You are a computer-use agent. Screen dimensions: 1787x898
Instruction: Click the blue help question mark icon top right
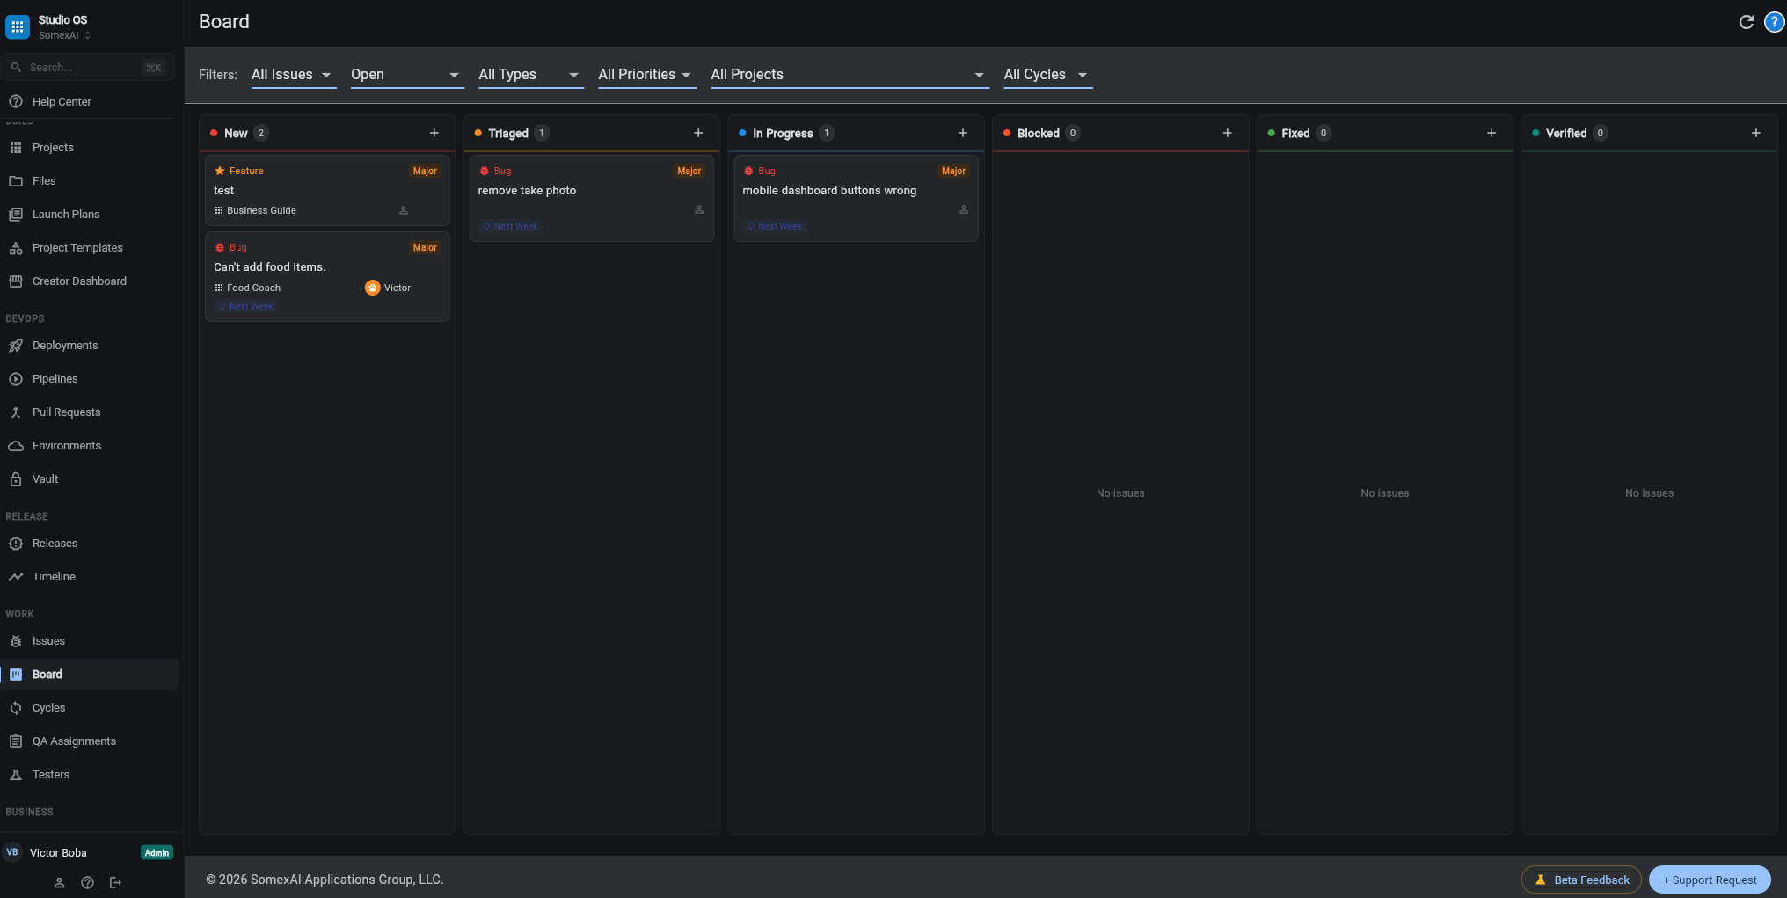tap(1774, 22)
